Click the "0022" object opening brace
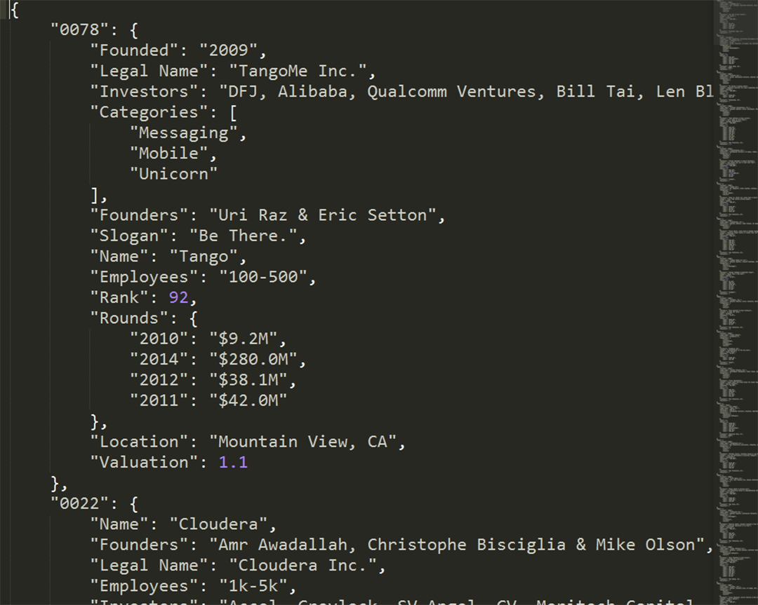The image size is (758, 605). [x=134, y=503]
